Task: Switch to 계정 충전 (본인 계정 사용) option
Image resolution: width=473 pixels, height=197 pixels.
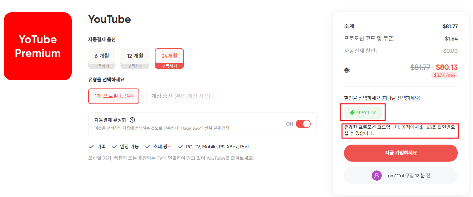Action: [x=180, y=96]
